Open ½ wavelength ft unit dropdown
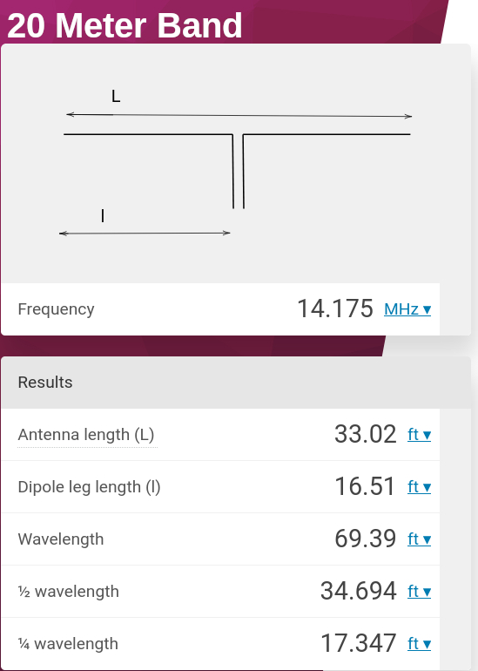478x671 pixels. [x=419, y=591]
